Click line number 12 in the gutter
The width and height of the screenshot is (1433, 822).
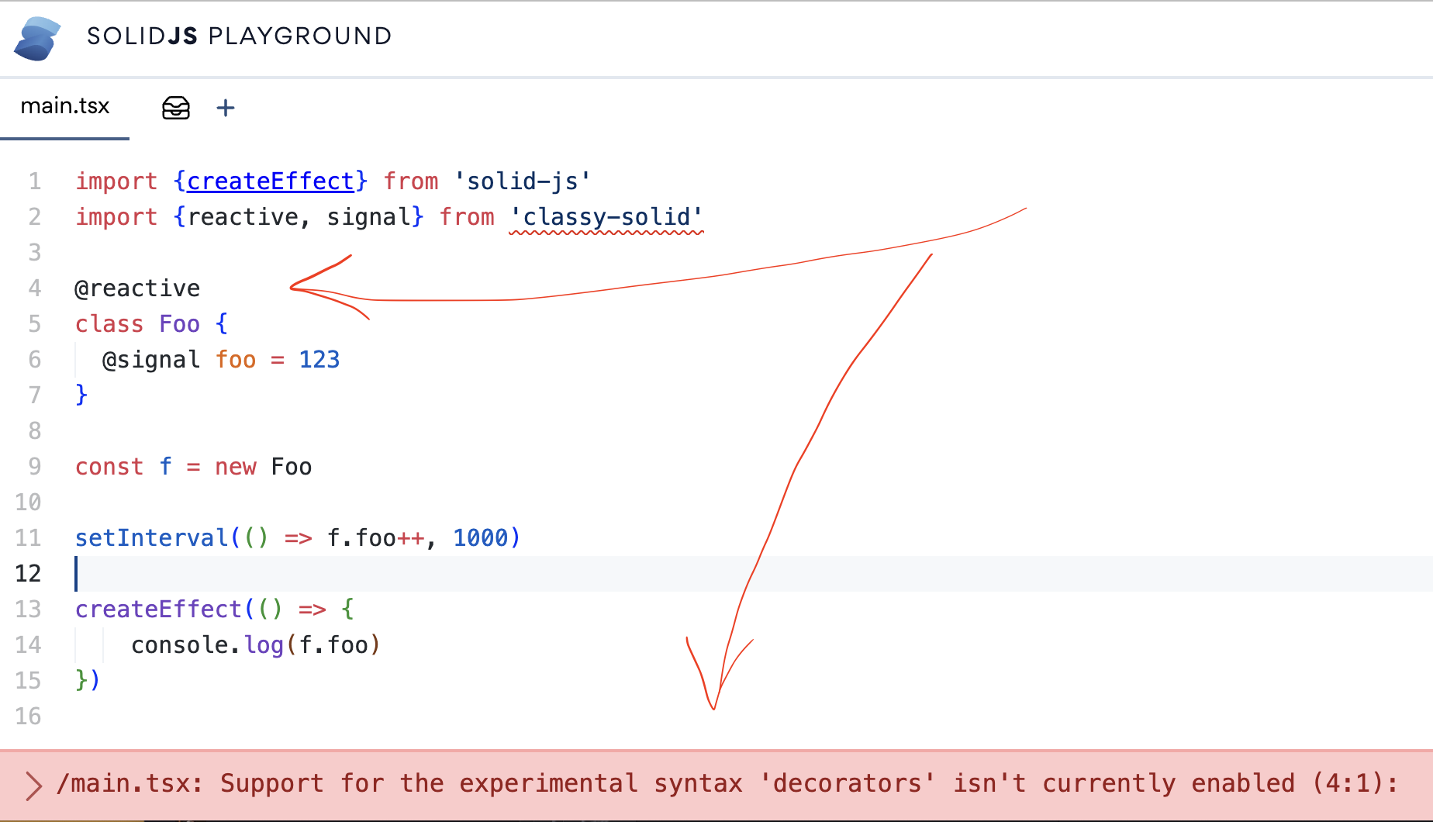click(x=29, y=574)
